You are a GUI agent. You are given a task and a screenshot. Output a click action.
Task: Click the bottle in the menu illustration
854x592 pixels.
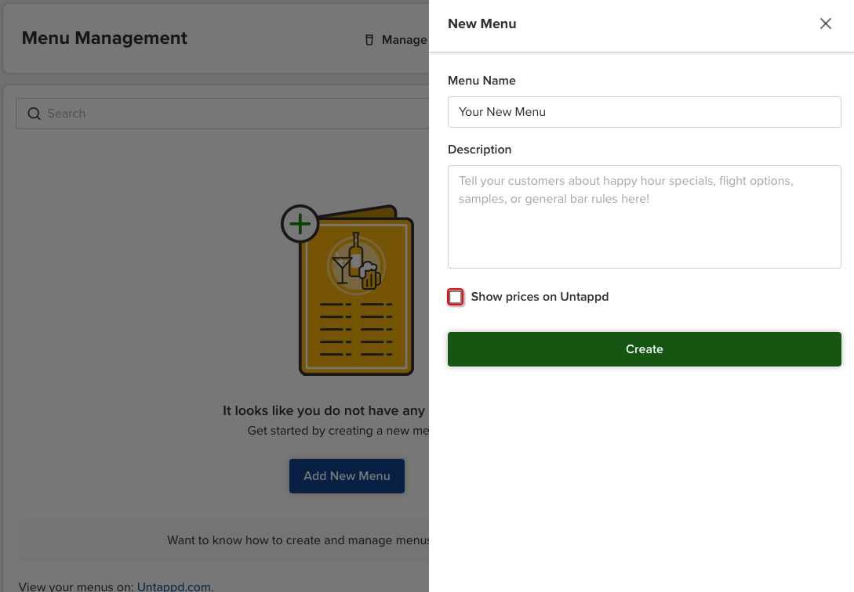(x=356, y=254)
